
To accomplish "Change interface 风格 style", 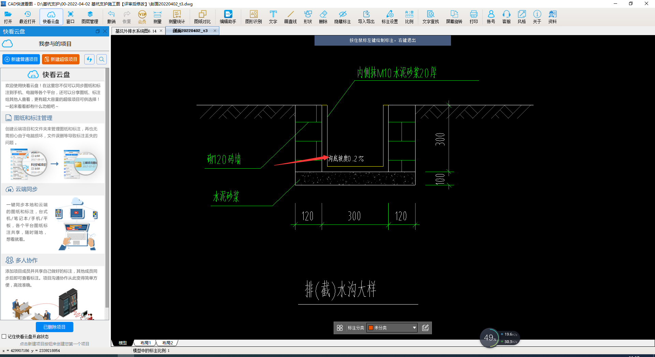I will pos(522,17).
